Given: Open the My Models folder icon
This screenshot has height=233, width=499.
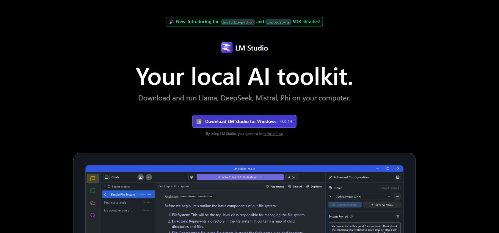Looking at the screenshot, I should (x=93, y=203).
